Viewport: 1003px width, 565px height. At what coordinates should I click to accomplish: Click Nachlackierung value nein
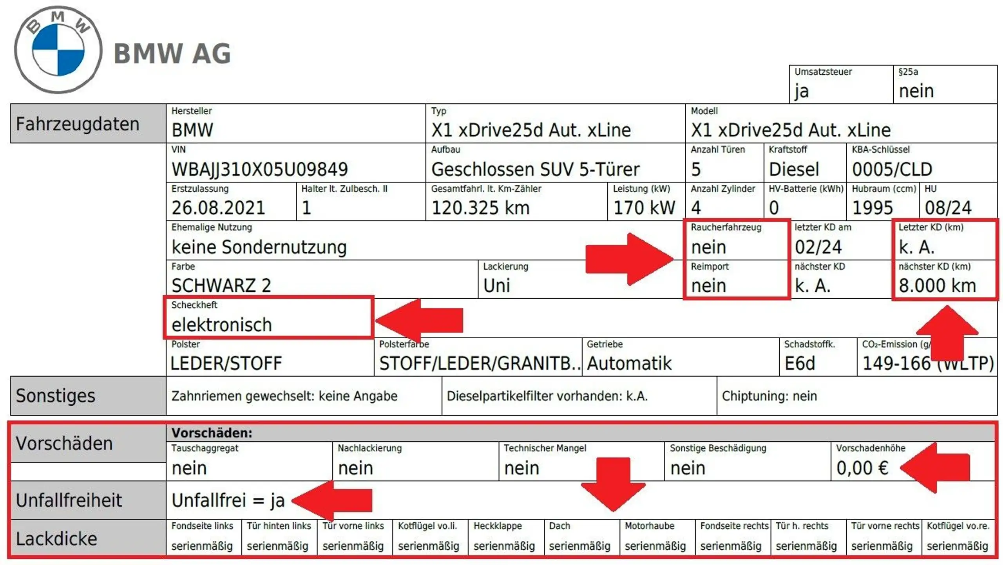tap(355, 468)
